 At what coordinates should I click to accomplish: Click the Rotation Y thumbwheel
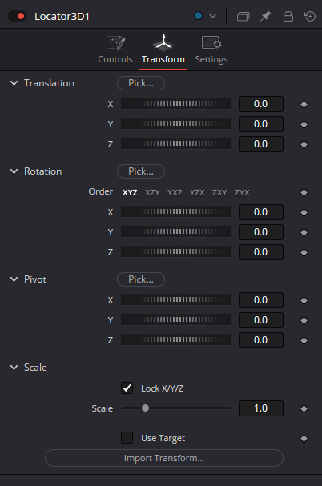(176, 231)
